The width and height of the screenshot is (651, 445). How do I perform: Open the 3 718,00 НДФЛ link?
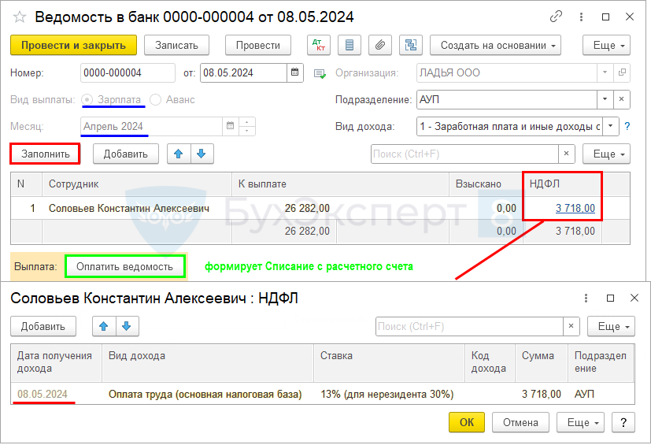[575, 209]
